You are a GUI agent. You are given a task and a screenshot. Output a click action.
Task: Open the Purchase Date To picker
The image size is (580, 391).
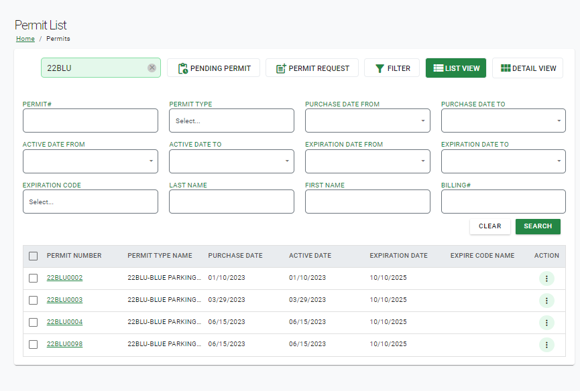503,121
